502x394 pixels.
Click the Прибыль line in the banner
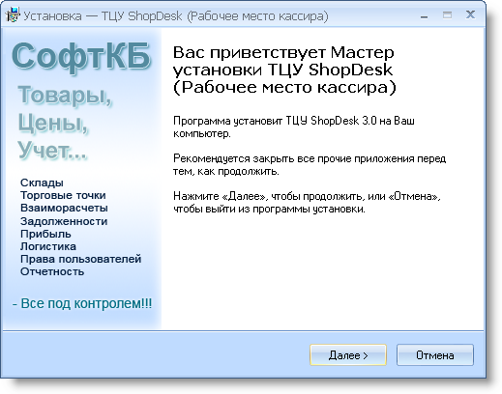[x=45, y=234]
